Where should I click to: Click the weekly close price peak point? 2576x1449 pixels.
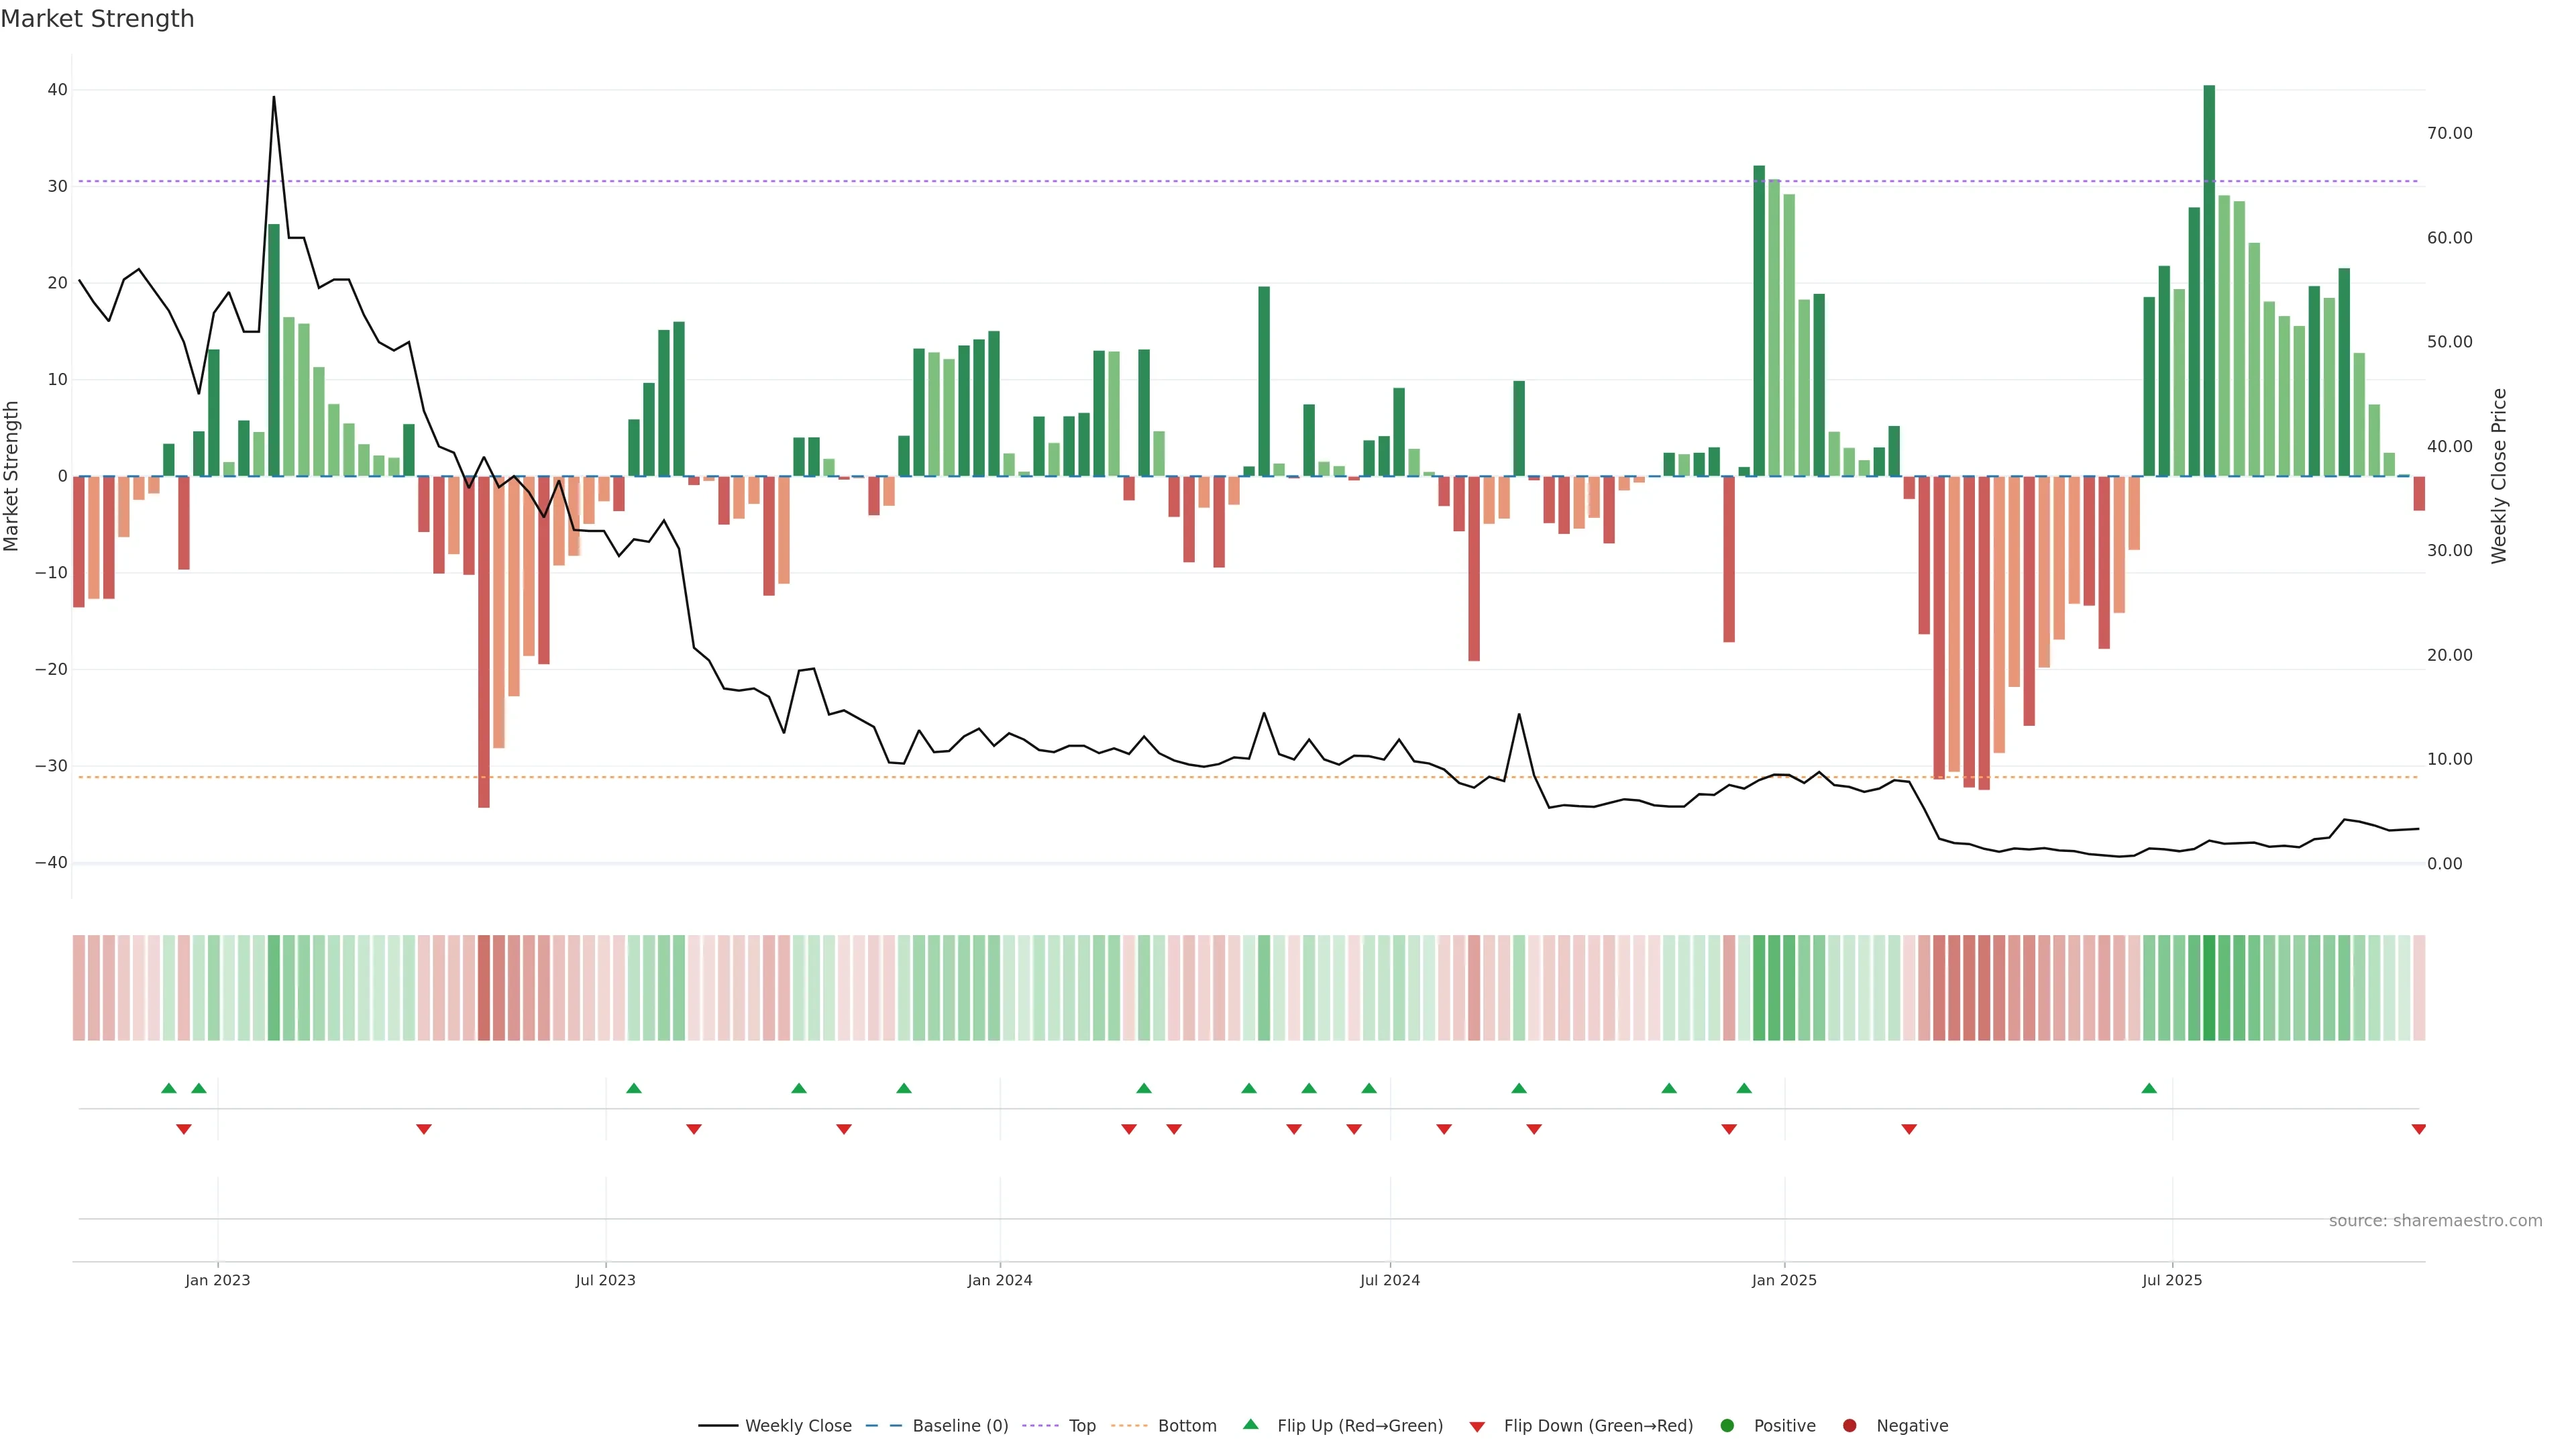coord(274,97)
